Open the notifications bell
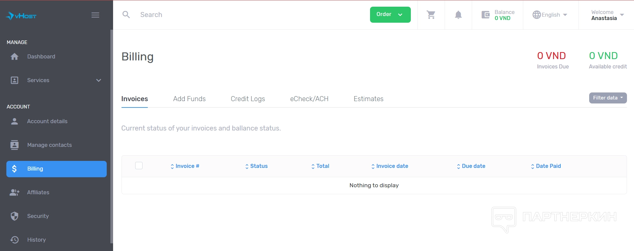This screenshot has height=251, width=634. click(458, 15)
